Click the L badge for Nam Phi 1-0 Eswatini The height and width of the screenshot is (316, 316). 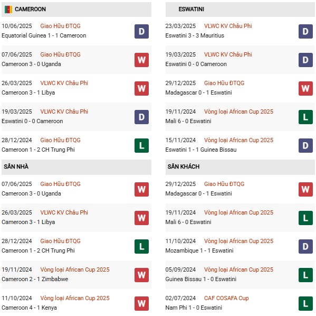[x=305, y=303]
